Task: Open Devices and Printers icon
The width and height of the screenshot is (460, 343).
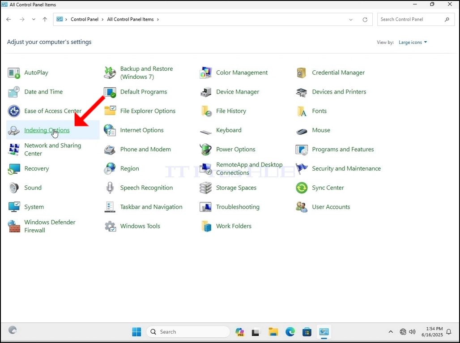Action: click(302, 92)
